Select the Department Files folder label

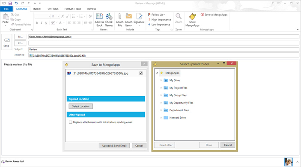pyautogui.click(x=179, y=110)
